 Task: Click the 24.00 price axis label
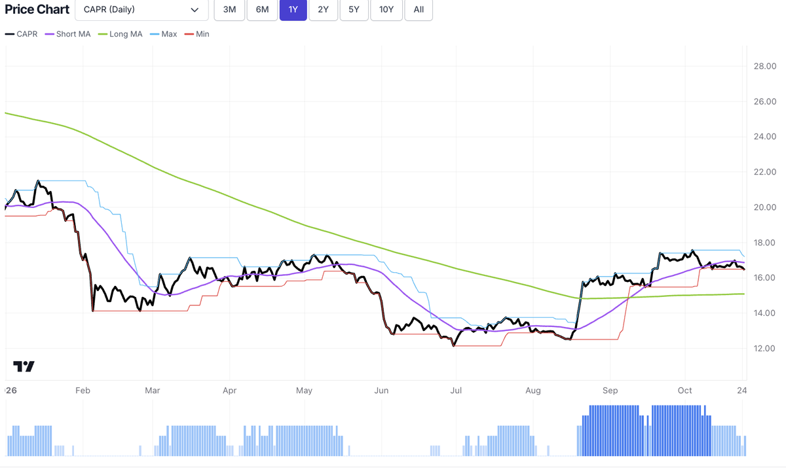(765, 137)
